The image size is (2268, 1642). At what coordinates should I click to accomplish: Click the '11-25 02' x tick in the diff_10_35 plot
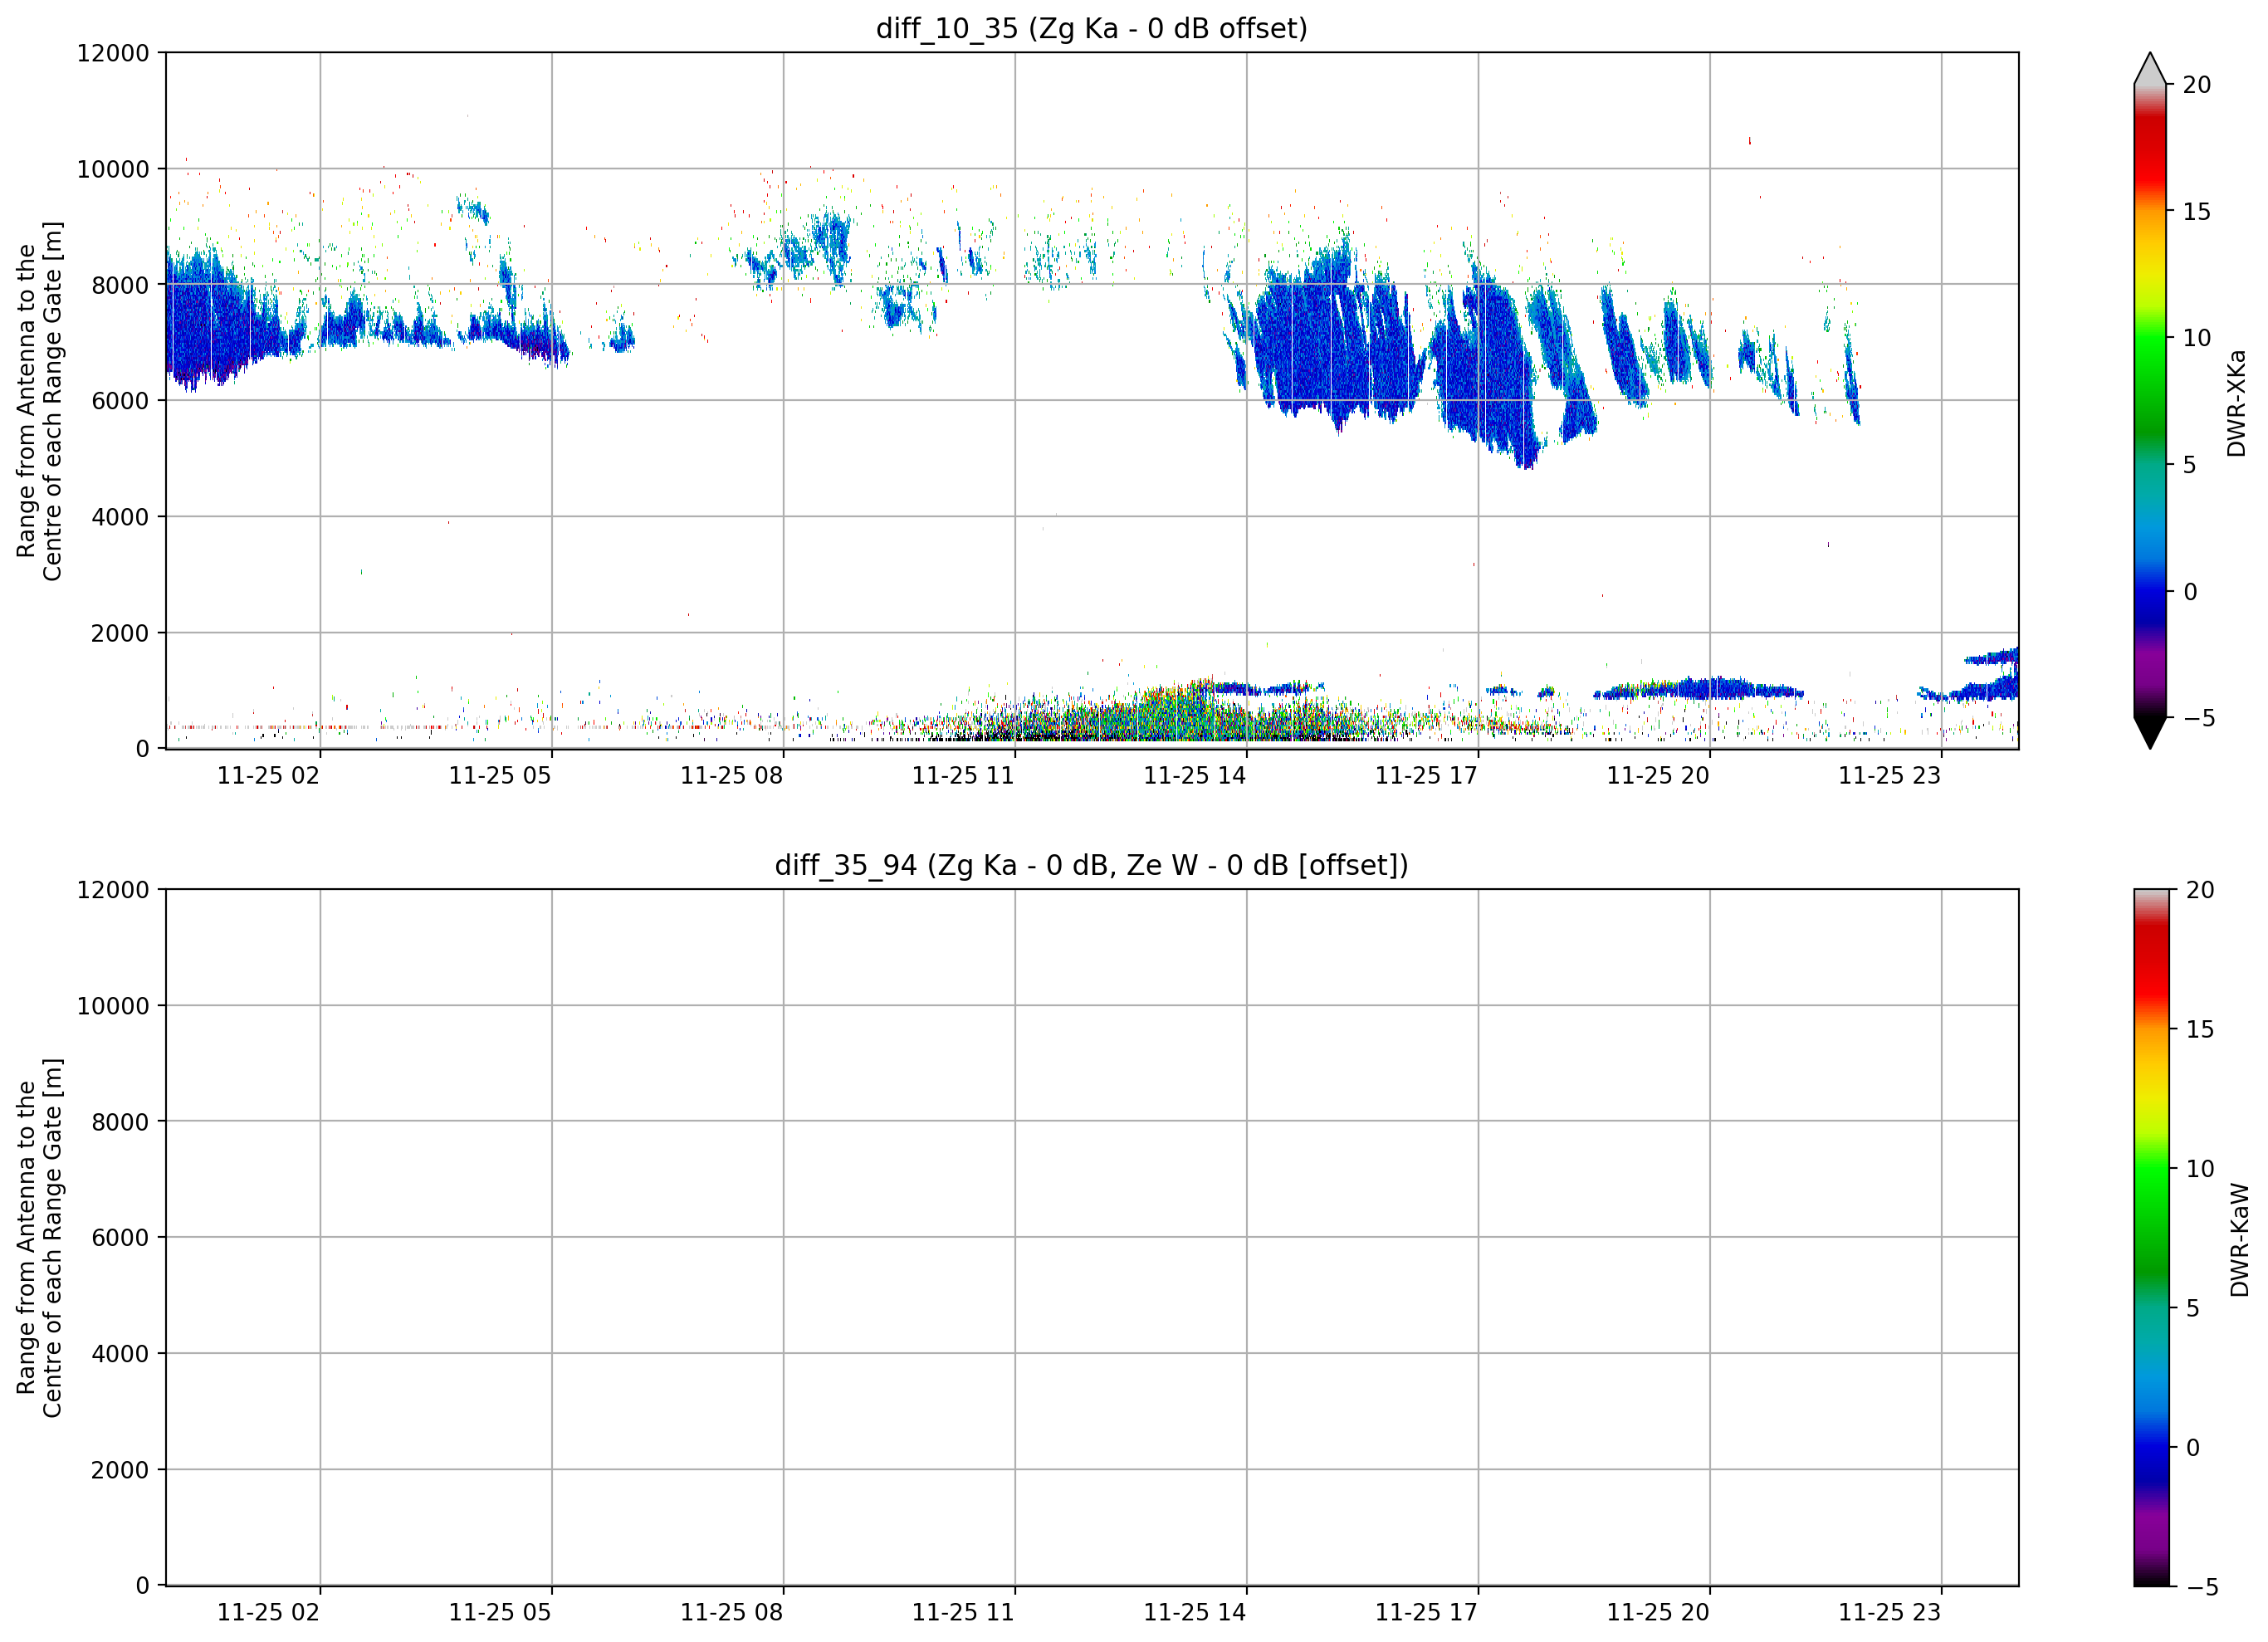pyautogui.click(x=268, y=776)
